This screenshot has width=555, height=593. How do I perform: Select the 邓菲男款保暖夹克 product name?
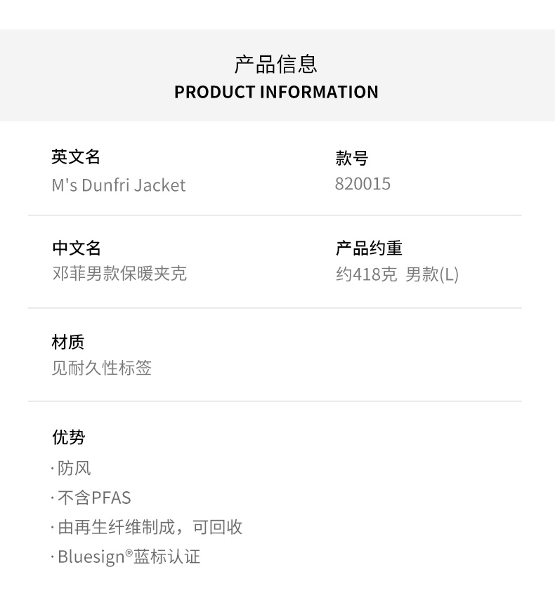click(119, 274)
